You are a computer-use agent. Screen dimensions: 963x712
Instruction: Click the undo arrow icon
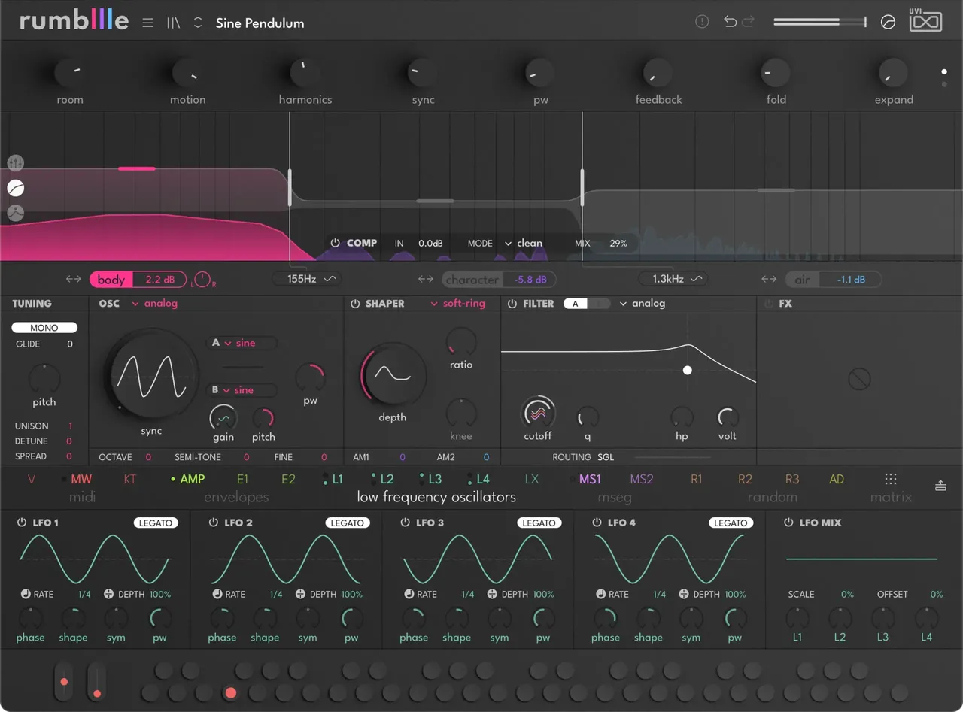(x=730, y=22)
